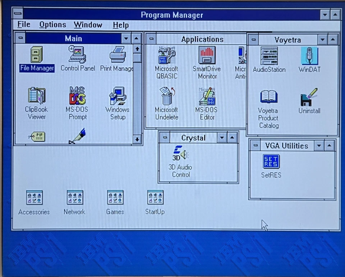Click the Voyetra window title bar
The image size is (345, 277).
[288, 40]
